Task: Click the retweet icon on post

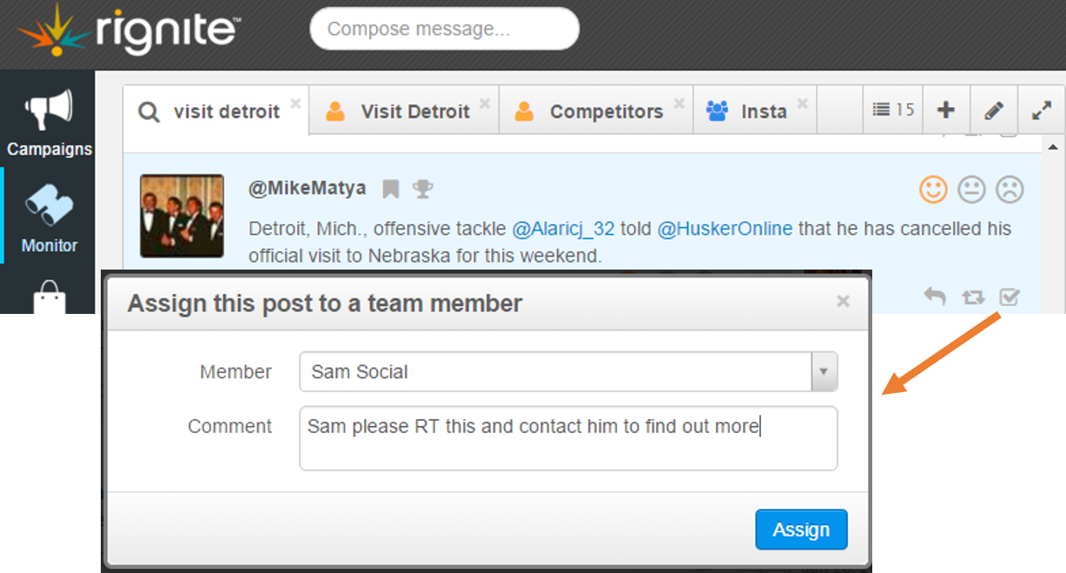Action: tap(973, 298)
